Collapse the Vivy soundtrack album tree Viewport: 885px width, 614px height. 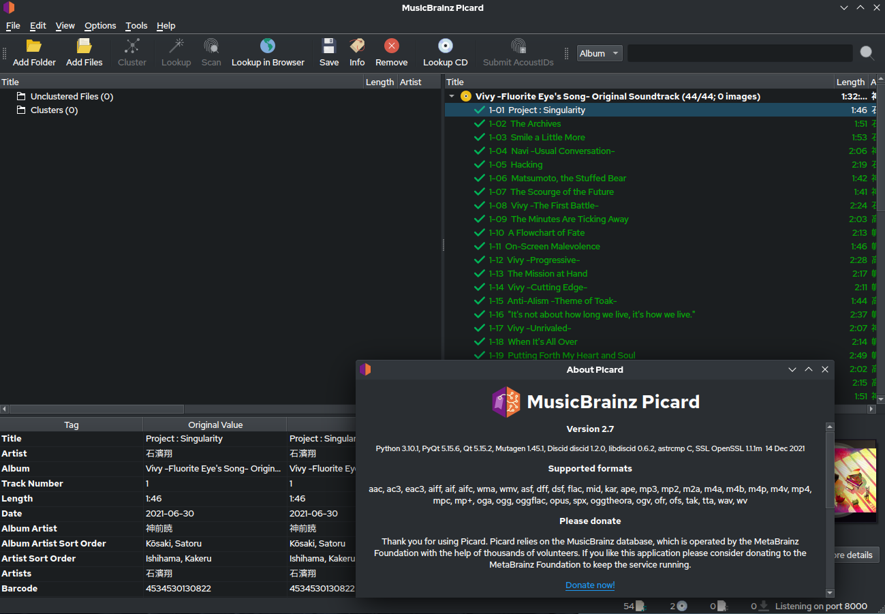click(452, 96)
